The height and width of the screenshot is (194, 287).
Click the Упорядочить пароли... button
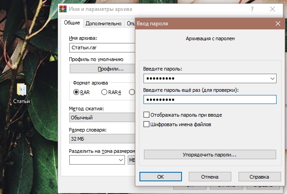(x=210, y=154)
